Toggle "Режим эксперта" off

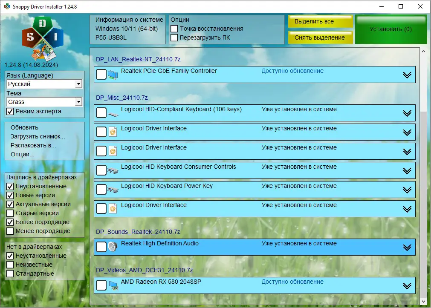pyautogui.click(x=11, y=111)
